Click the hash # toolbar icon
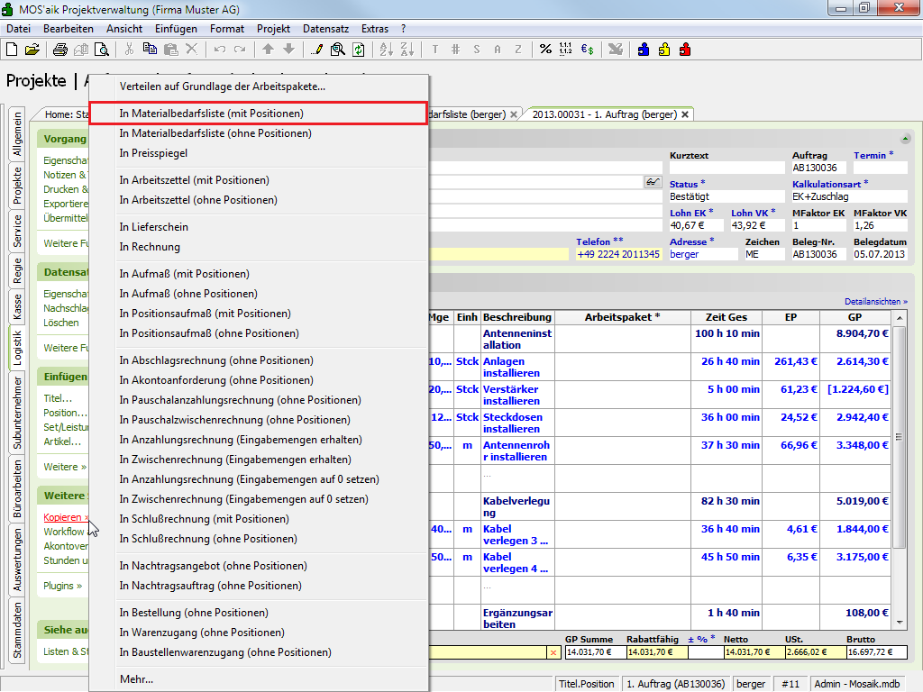 click(455, 50)
